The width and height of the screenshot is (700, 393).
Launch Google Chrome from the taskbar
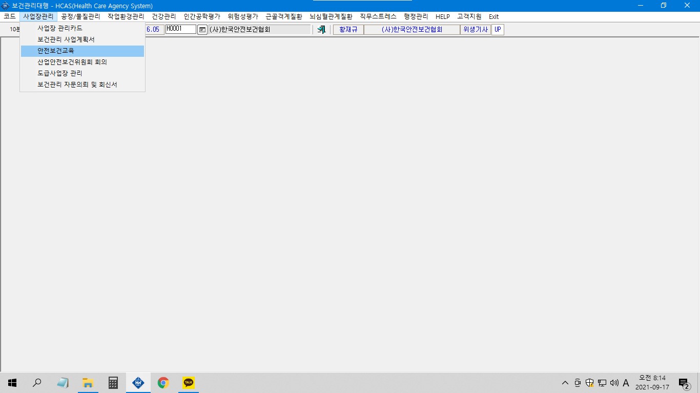pos(163,383)
